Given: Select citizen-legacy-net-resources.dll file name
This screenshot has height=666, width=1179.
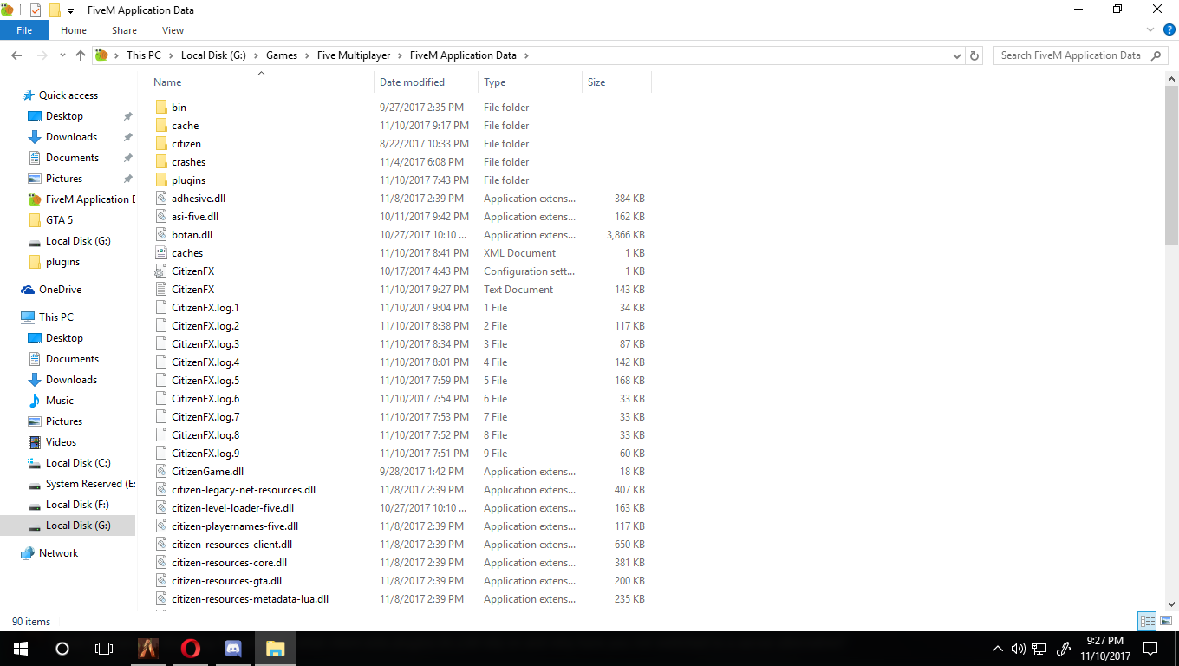Looking at the screenshot, I should click(x=244, y=490).
